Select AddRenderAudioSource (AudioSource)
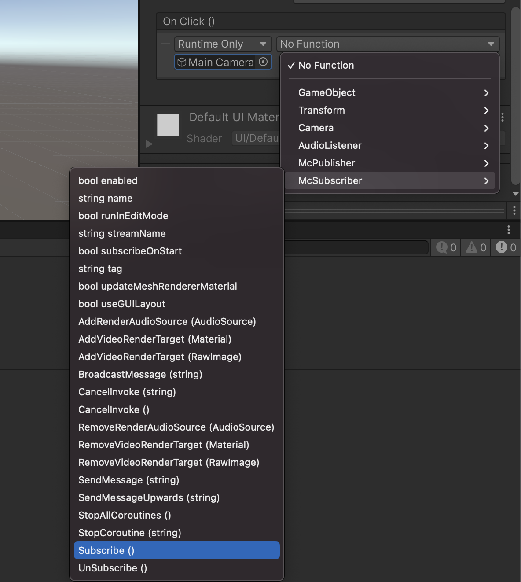This screenshot has height=582, width=521. 177,321
